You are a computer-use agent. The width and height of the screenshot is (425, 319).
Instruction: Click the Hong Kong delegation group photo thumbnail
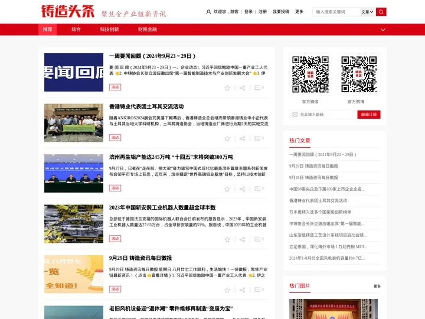(x=74, y=123)
